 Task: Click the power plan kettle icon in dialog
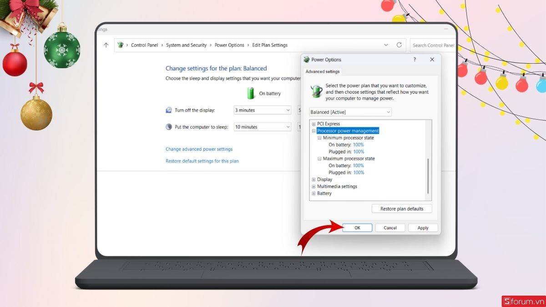pyautogui.click(x=316, y=91)
